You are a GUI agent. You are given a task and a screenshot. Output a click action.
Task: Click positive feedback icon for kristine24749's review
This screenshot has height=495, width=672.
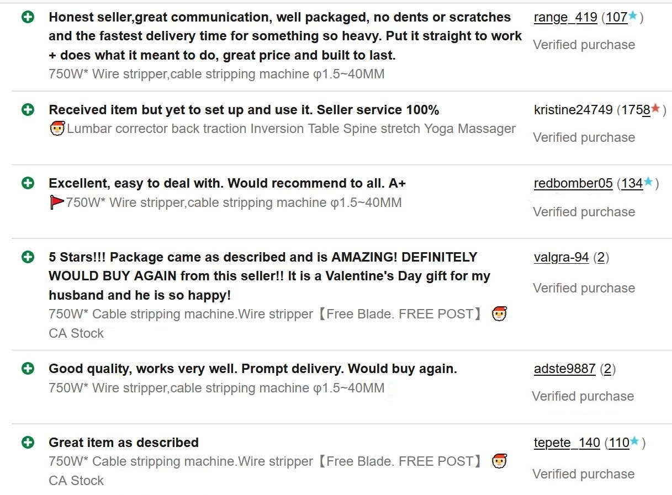click(x=28, y=110)
